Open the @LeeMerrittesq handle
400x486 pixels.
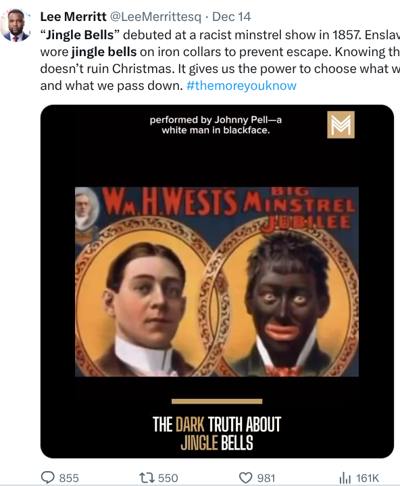coord(155,17)
